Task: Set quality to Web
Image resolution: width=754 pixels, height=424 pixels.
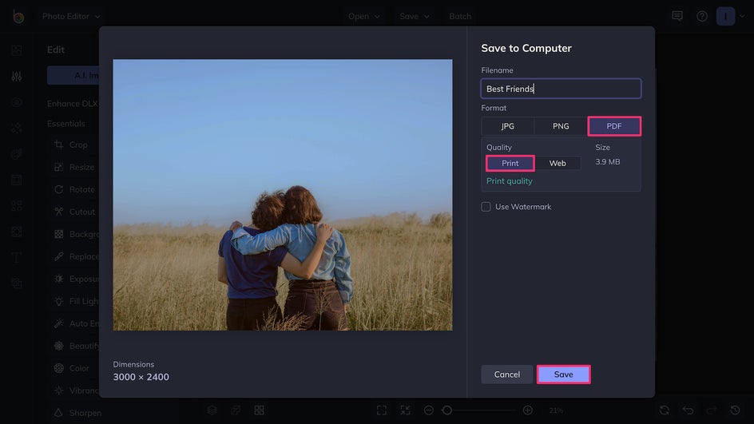Action: click(558, 163)
